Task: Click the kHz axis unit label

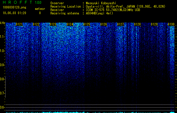Action: tap(3, 23)
